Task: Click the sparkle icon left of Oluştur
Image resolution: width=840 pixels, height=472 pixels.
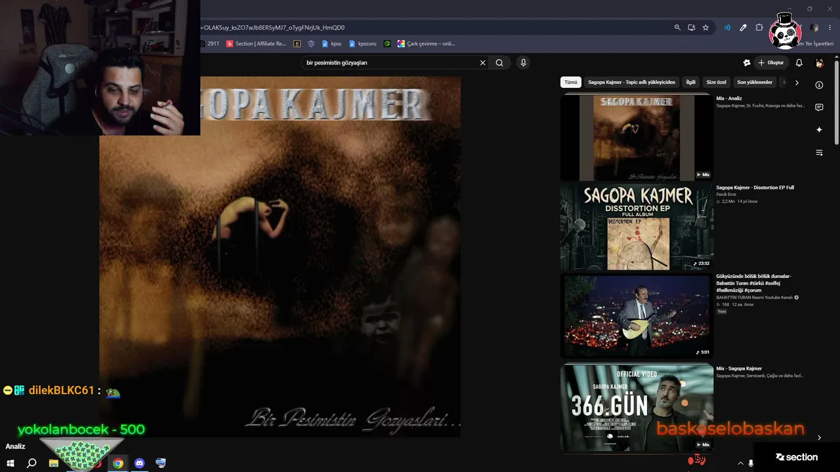Action: click(746, 63)
